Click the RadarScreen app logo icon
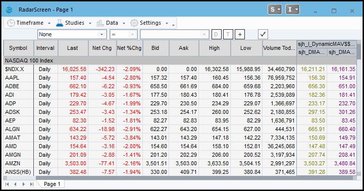This screenshot has width=364, height=191. pos(9,10)
